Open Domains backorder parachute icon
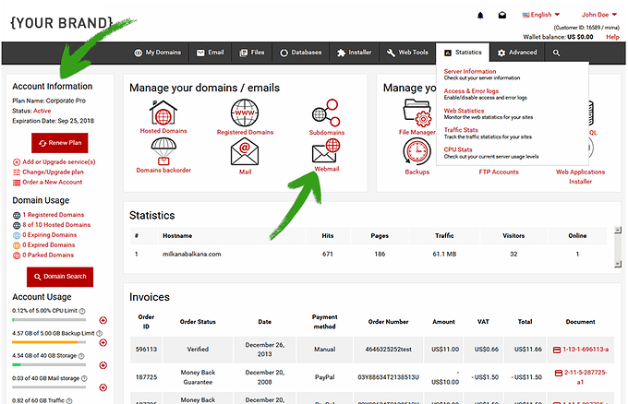The image size is (628, 404). pyautogui.click(x=163, y=150)
